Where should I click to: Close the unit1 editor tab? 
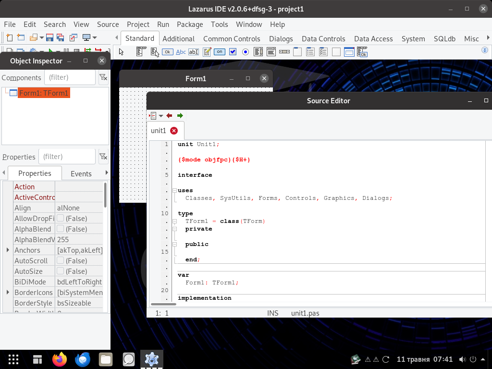tap(174, 131)
